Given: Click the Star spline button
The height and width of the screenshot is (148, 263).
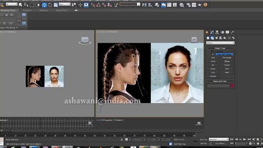Looking at the screenshot, I should coord(227,69).
